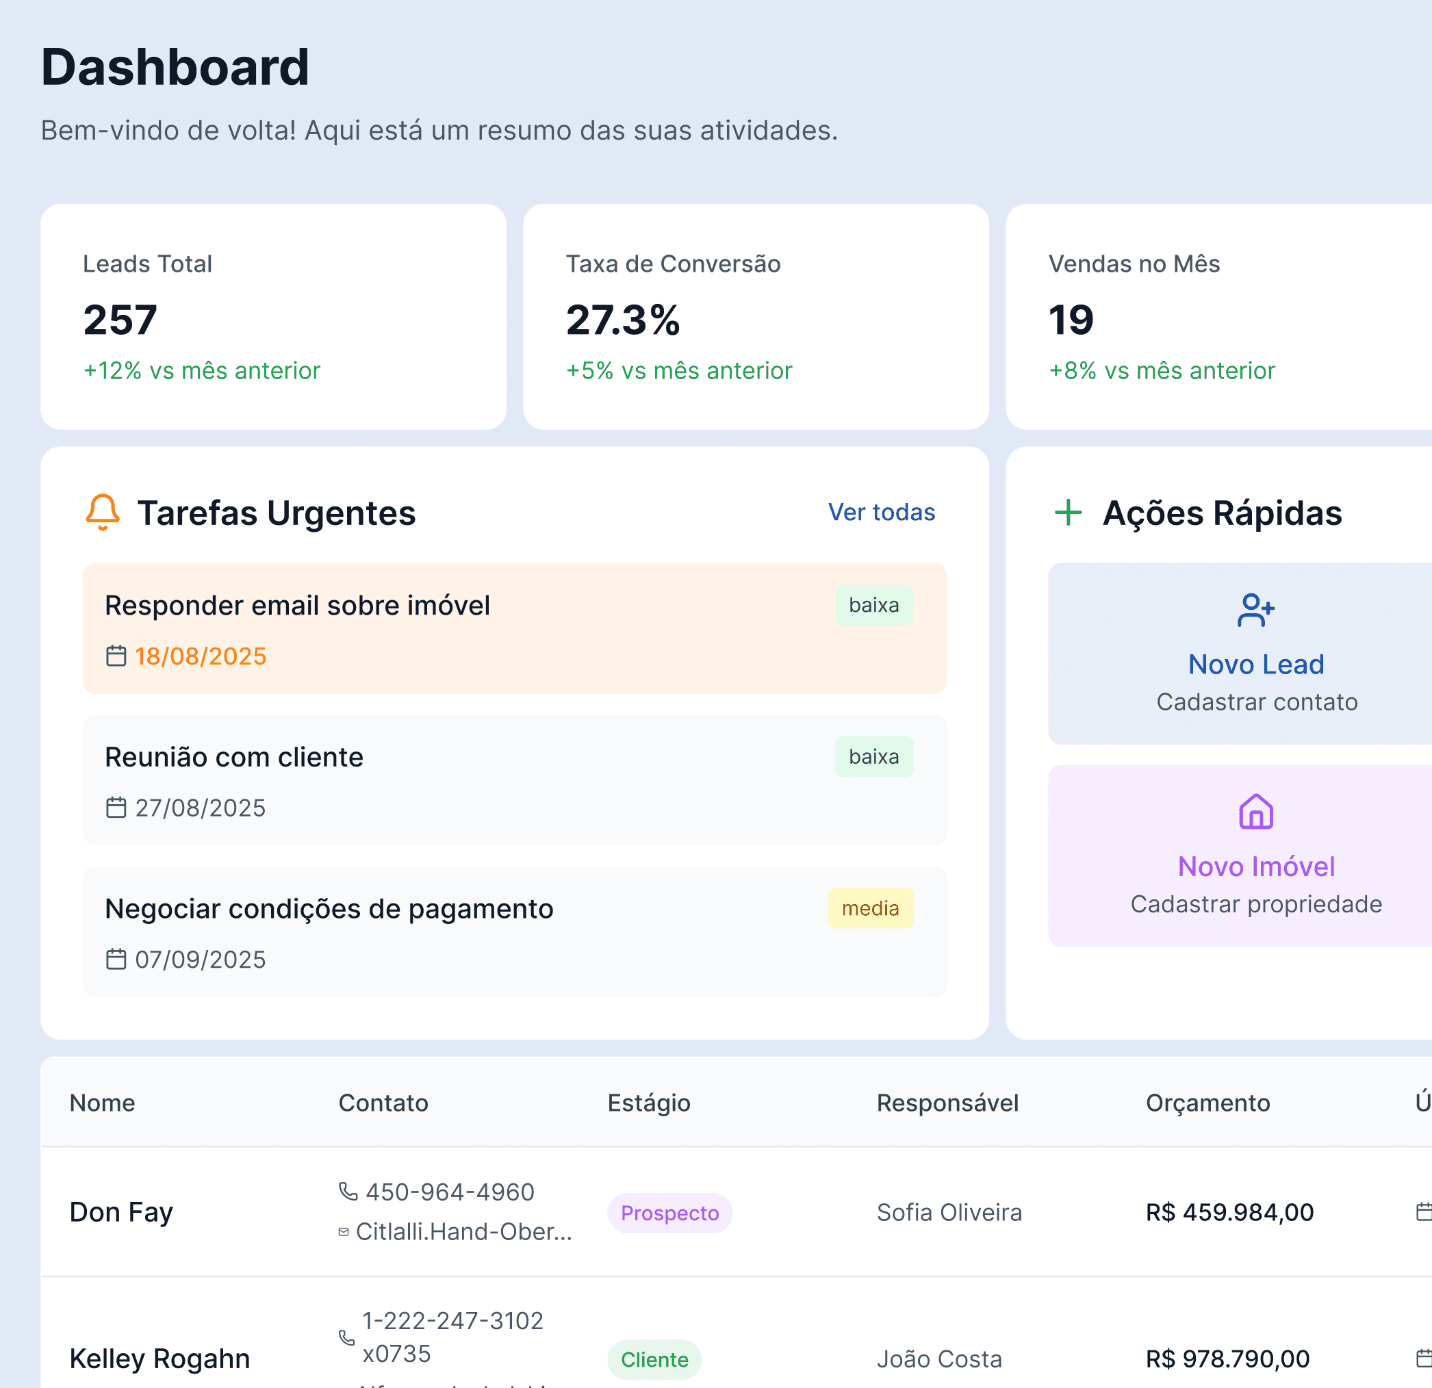Select the Prospecto stage badge

tap(669, 1213)
